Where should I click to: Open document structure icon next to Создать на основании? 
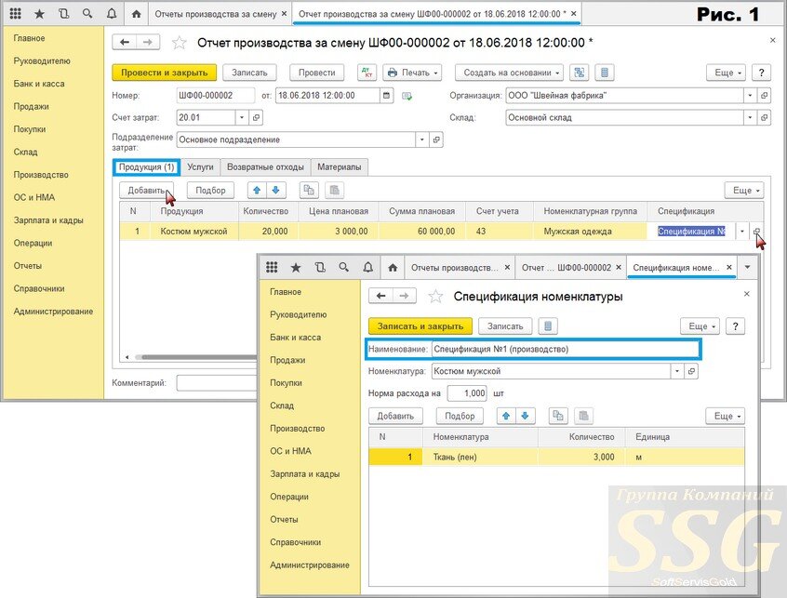[580, 73]
